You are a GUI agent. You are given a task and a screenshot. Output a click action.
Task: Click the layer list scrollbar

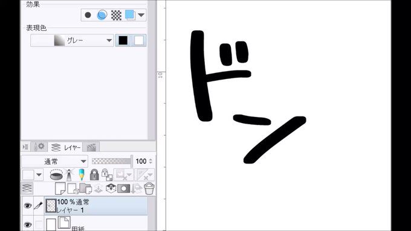tap(152, 214)
